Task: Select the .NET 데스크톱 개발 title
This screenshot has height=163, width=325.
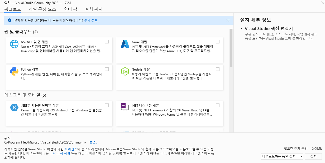Action: (x=145, y=105)
